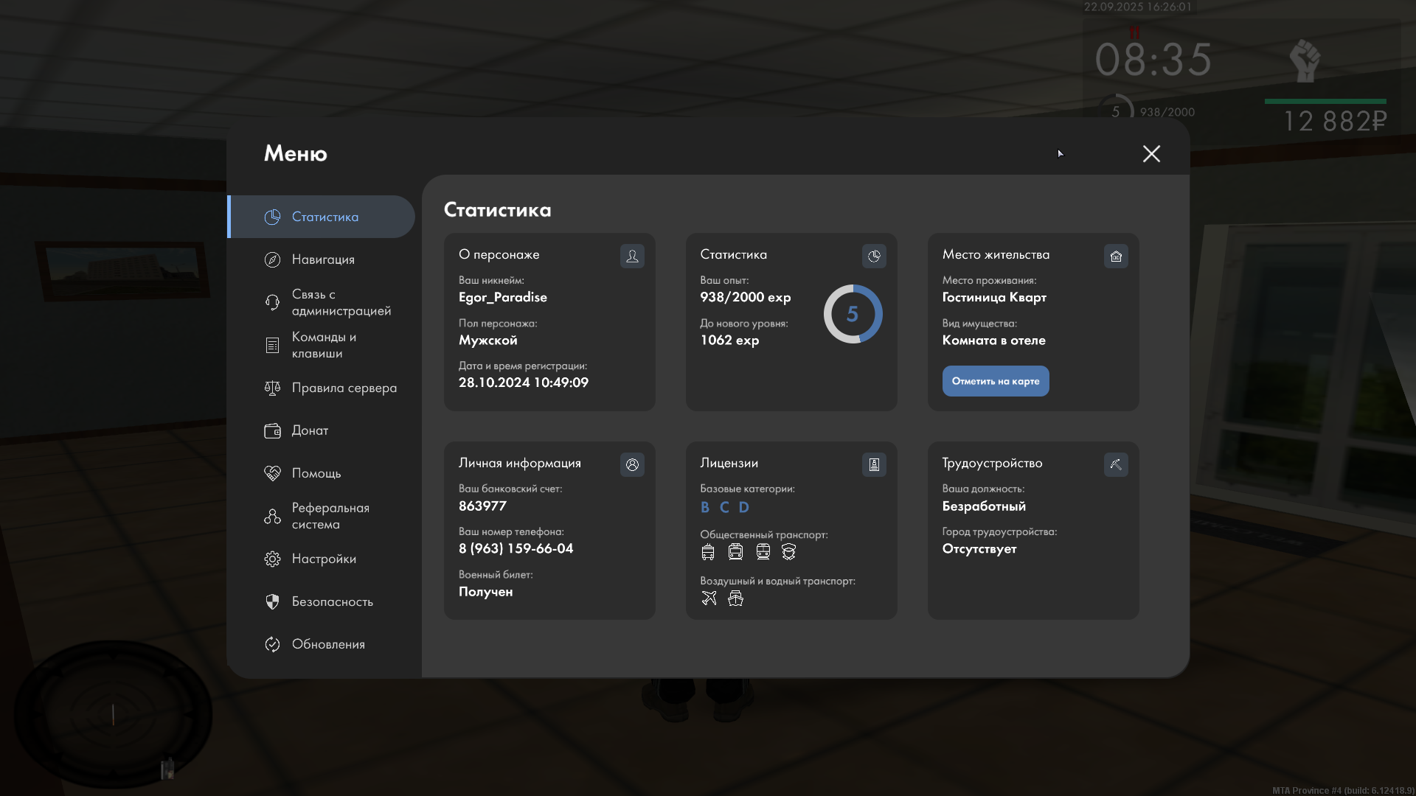The image size is (1416, 796).
Task: Click the category B license letter
Action: click(x=705, y=507)
